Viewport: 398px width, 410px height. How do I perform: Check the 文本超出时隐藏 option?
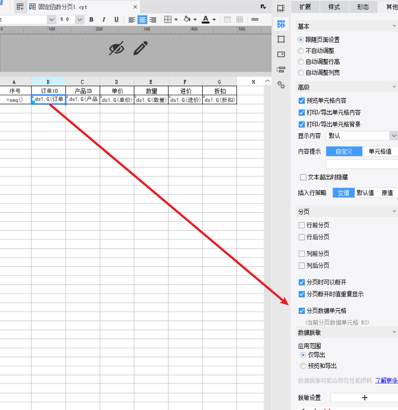pos(303,177)
